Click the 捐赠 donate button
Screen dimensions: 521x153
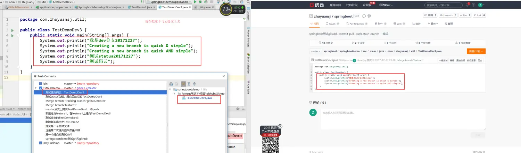point(430,15)
